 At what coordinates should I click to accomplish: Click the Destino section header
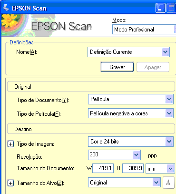coord(91,129)
